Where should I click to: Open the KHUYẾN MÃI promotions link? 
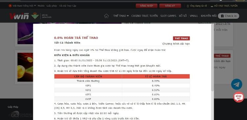[208, 16]
